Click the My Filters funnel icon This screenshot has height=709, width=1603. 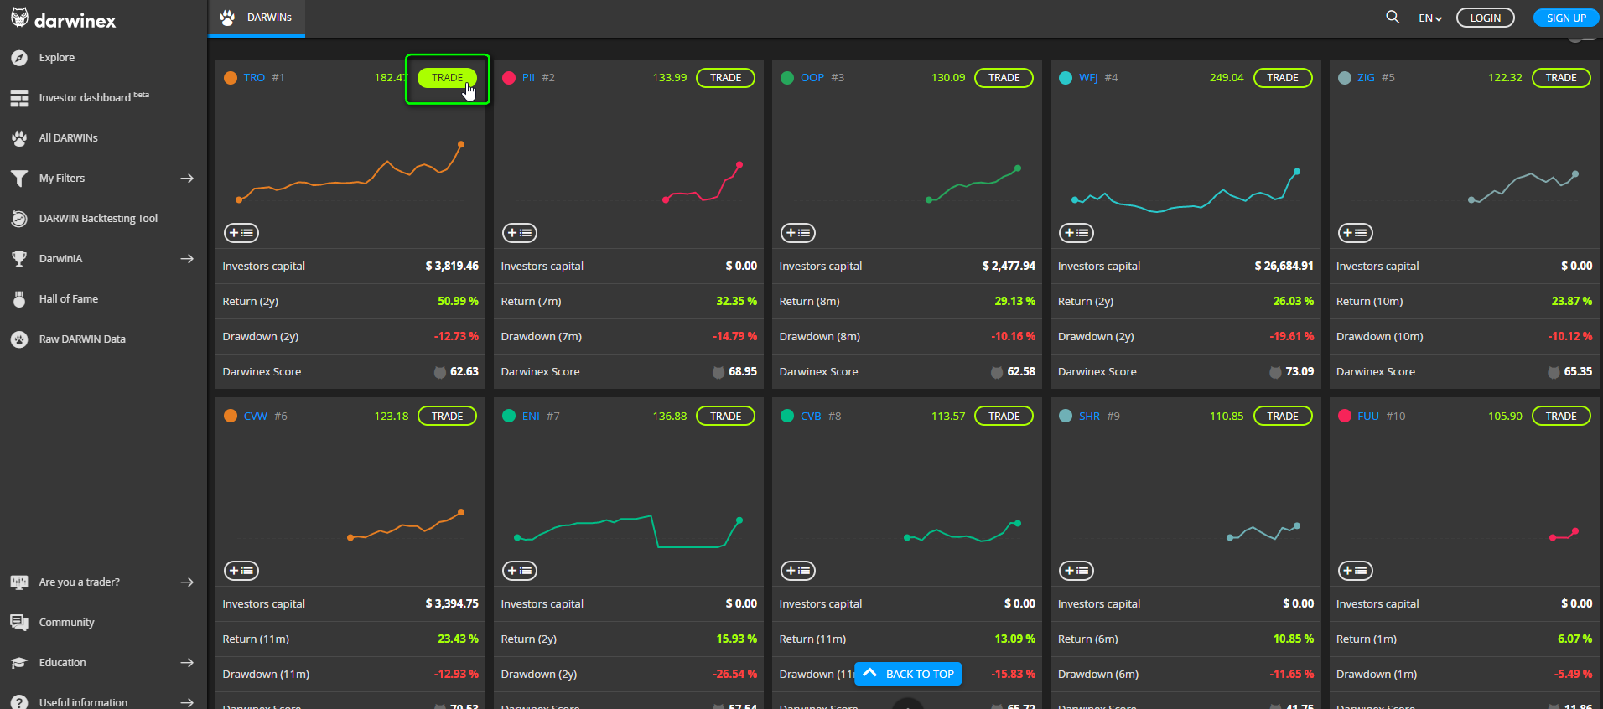[x=19, y=179]
